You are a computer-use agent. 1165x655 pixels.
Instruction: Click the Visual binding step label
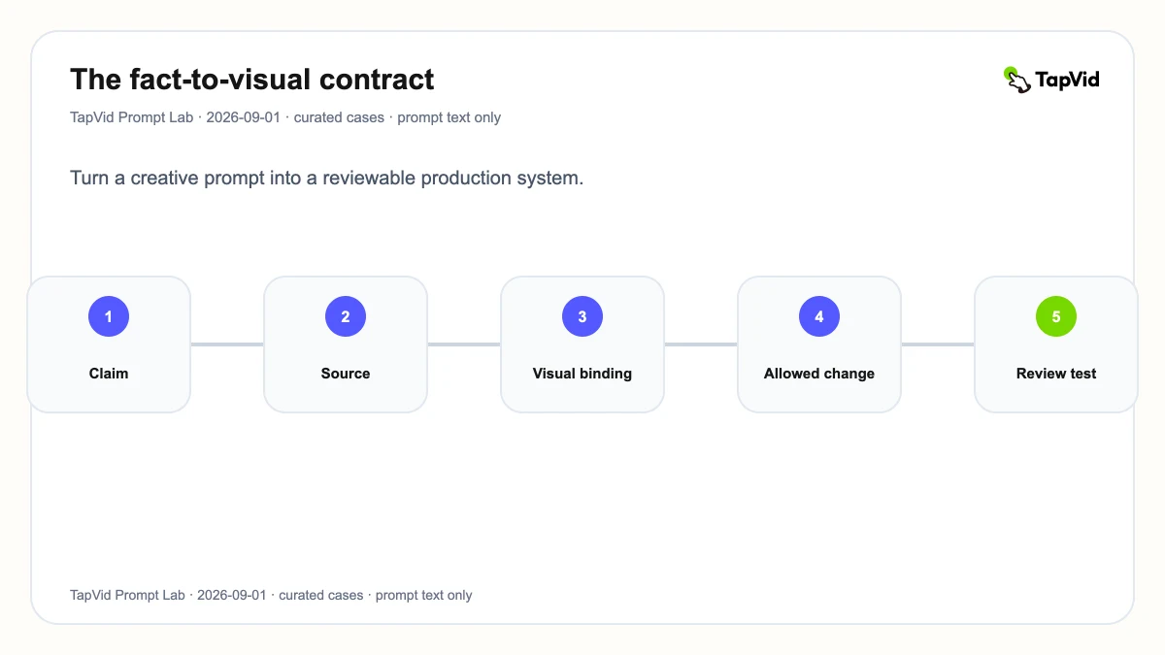582,374
